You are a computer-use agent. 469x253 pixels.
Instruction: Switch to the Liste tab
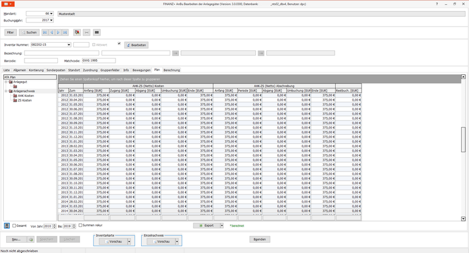[x=7, y=70]
